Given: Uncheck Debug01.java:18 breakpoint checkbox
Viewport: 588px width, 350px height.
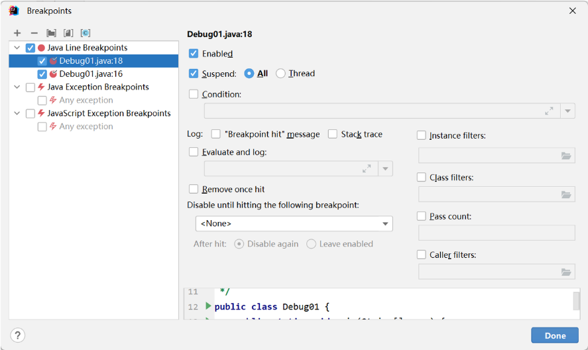Looking at the screenshot, I should (42, 61).
